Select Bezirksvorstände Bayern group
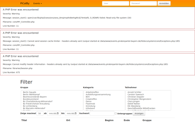Viewport: 195px width, 122px height. coord(35,97)
